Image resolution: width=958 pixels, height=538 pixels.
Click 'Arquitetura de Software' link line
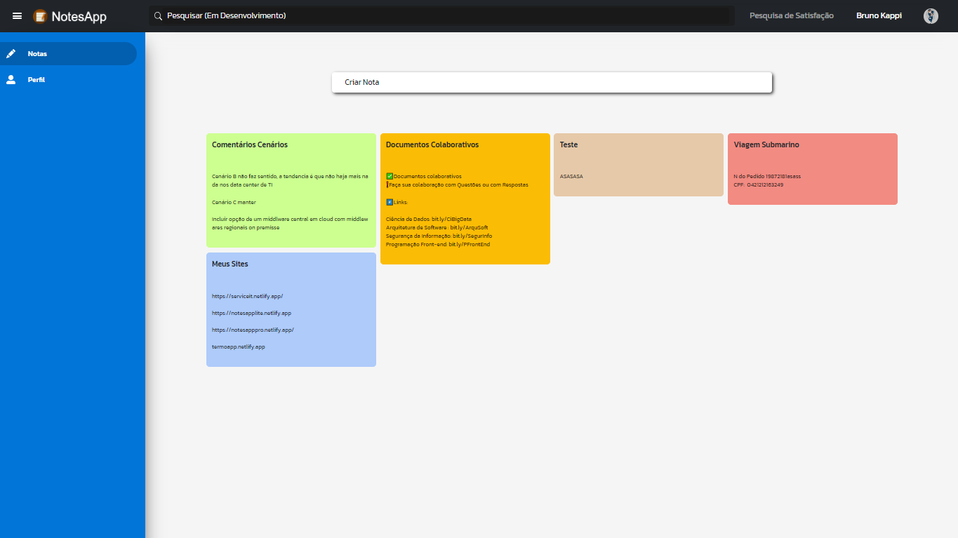437,227
